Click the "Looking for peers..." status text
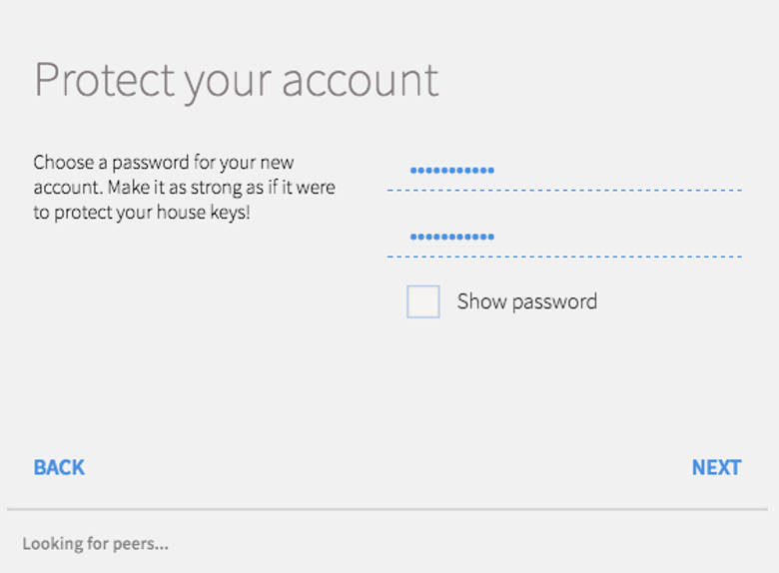This screenshot has width=779, height=573. tap(95, 544)
